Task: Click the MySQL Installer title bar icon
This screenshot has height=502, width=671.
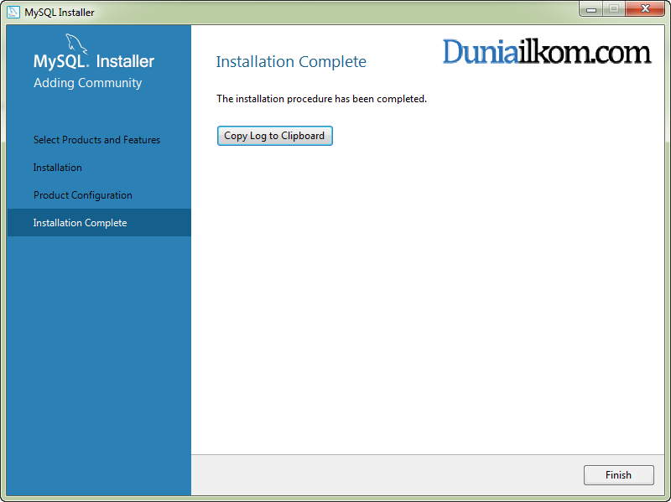Action: (x=13, y=12)
